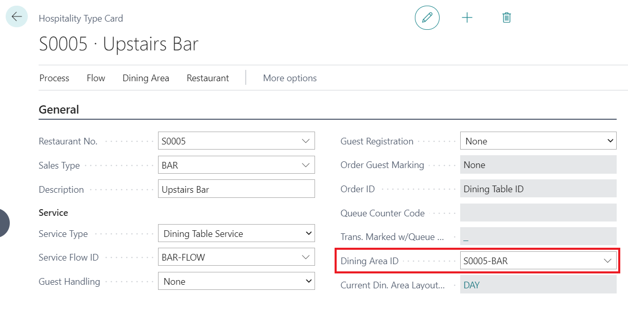The height and width of the screenshot is (313, 628).
Task: Click the trash delete icon
Action: pyautogui.click(x=507, y=18)
